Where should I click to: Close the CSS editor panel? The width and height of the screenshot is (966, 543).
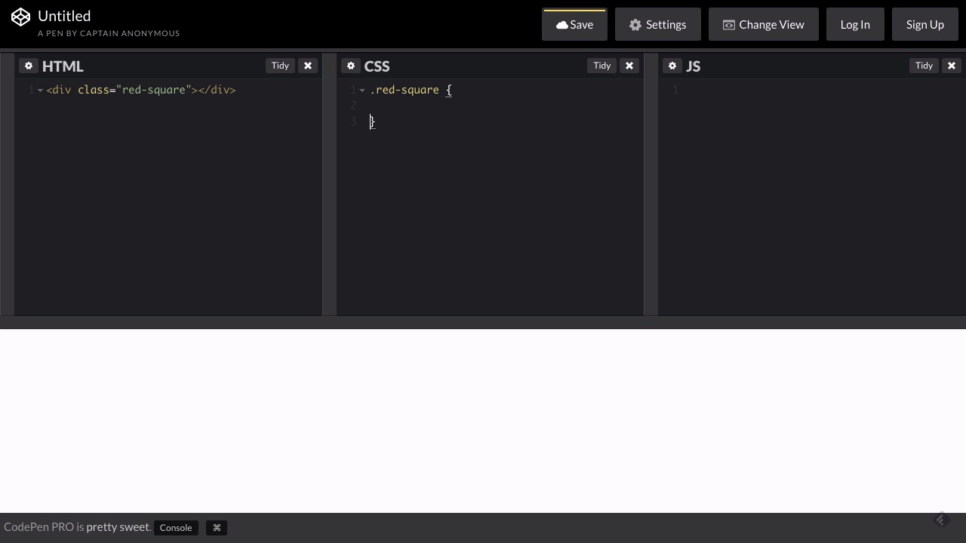(x=629, y=66)
